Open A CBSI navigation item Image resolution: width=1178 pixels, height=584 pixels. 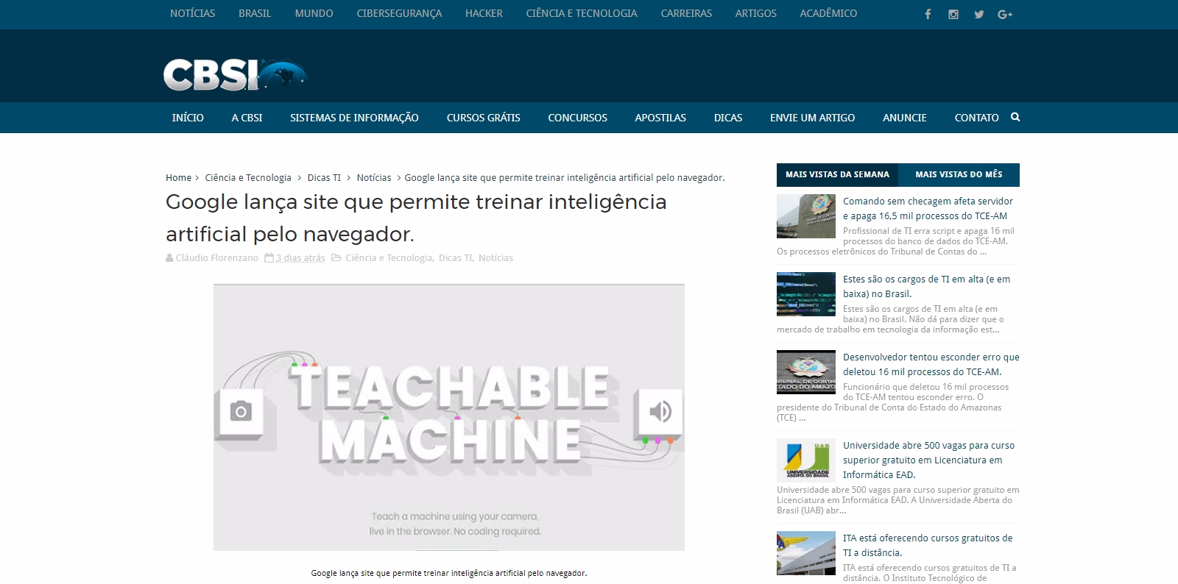point(247,118)
